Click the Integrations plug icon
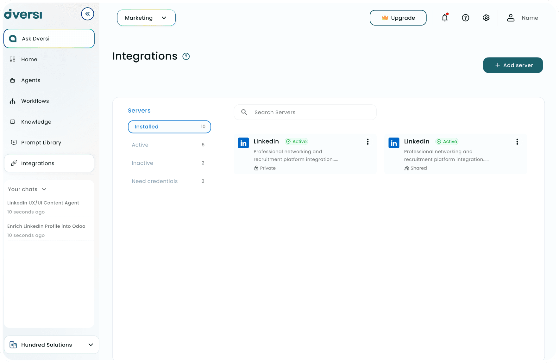559x363 pixels. tap(14, 163)
